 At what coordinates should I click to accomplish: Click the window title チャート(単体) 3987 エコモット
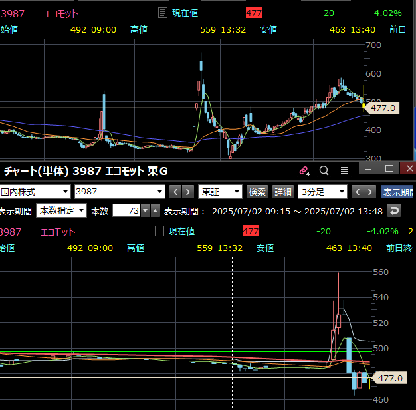[86, 171]
